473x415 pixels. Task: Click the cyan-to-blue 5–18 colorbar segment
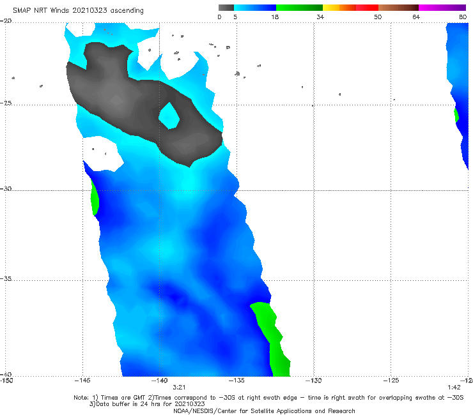[x=255, y=8]
